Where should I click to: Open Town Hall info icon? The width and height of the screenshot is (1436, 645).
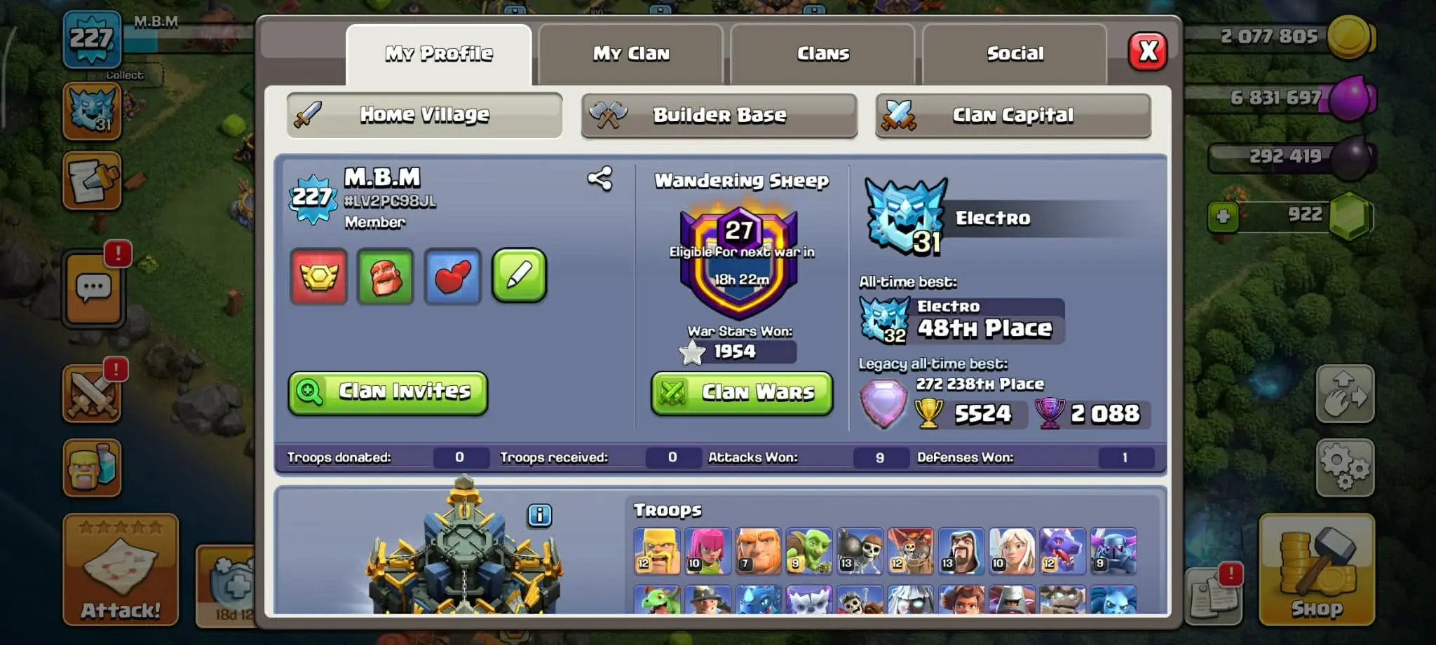[x=539, y=515]
